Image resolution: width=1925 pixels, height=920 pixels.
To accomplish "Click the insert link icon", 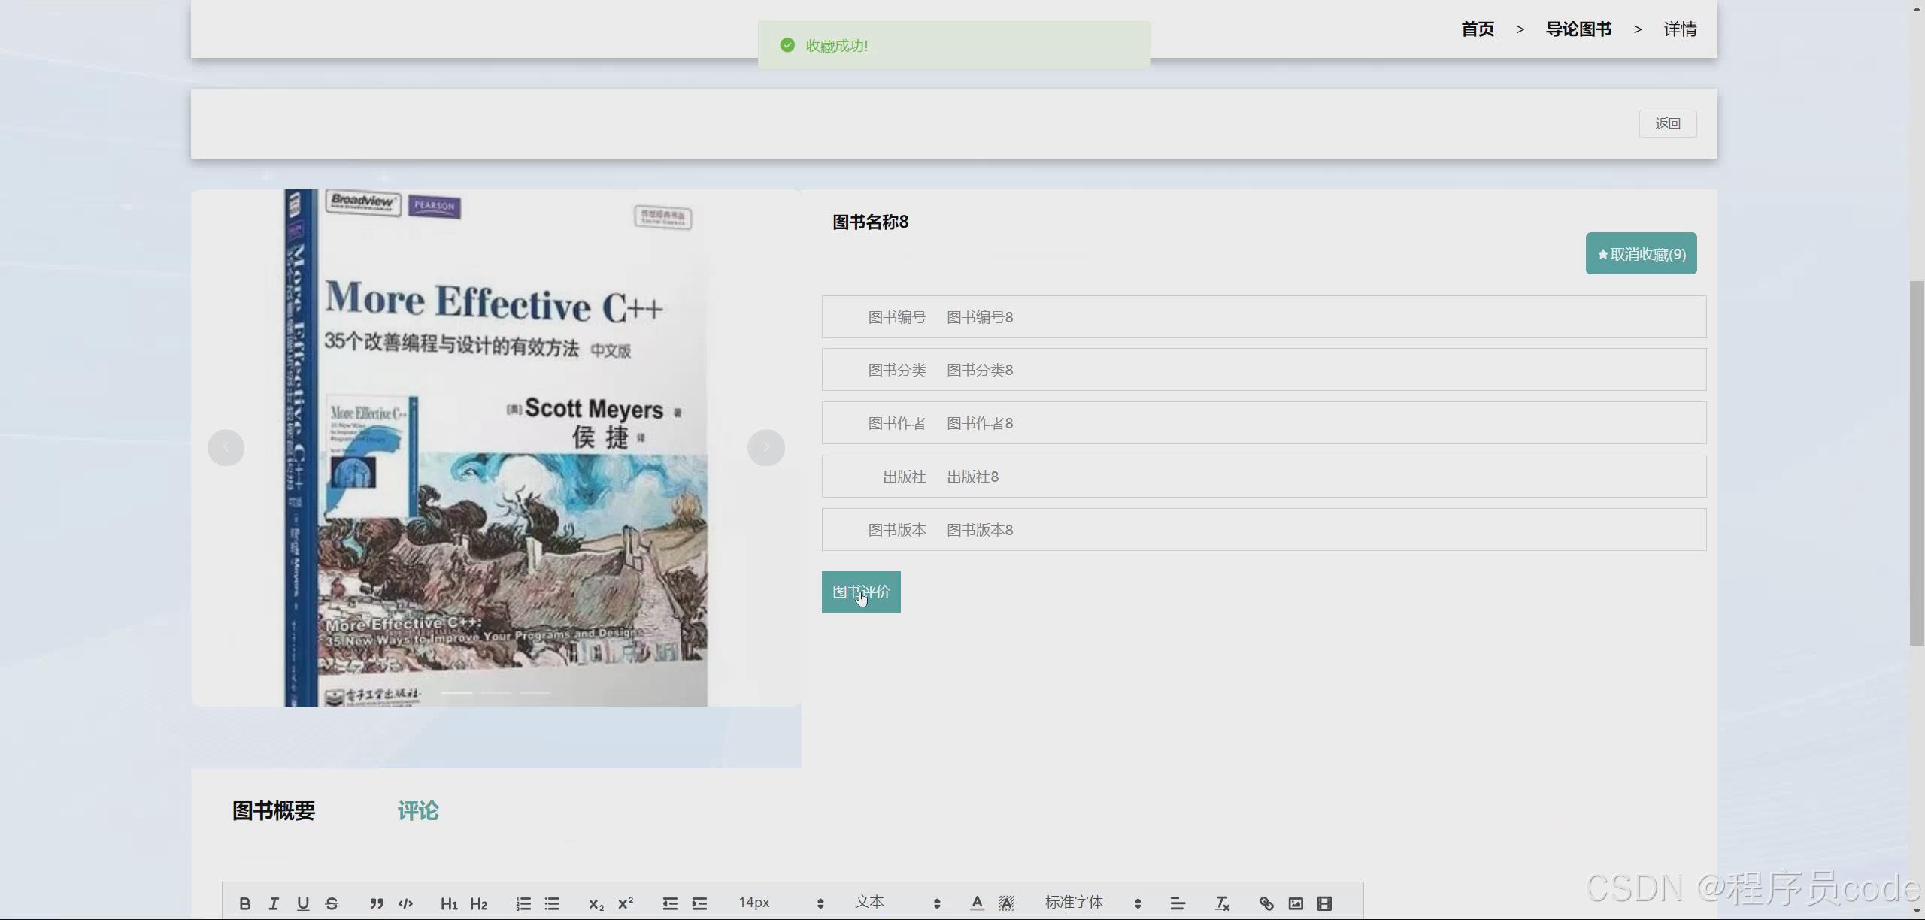I will tap(1266, 903).
